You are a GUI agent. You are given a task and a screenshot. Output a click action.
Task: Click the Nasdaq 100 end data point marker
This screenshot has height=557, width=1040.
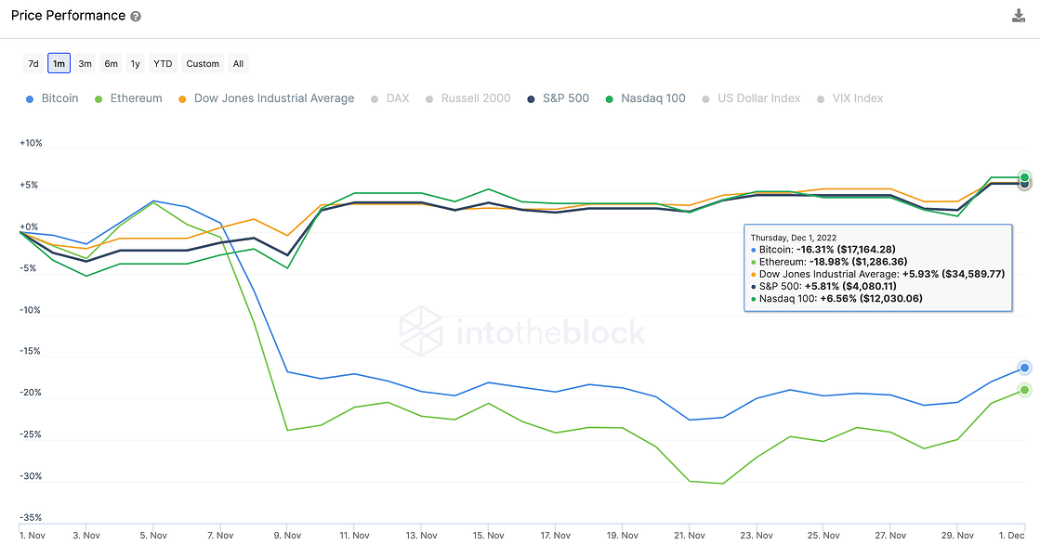pyautogui.click(x=1025, y=176)
